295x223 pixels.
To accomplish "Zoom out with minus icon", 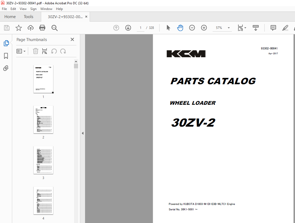I will tap(192, 28).
